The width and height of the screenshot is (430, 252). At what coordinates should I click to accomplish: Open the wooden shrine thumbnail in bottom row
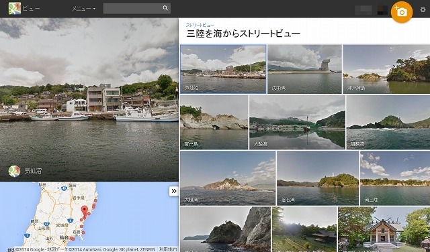pyautogui.click(x=384, y=229)
